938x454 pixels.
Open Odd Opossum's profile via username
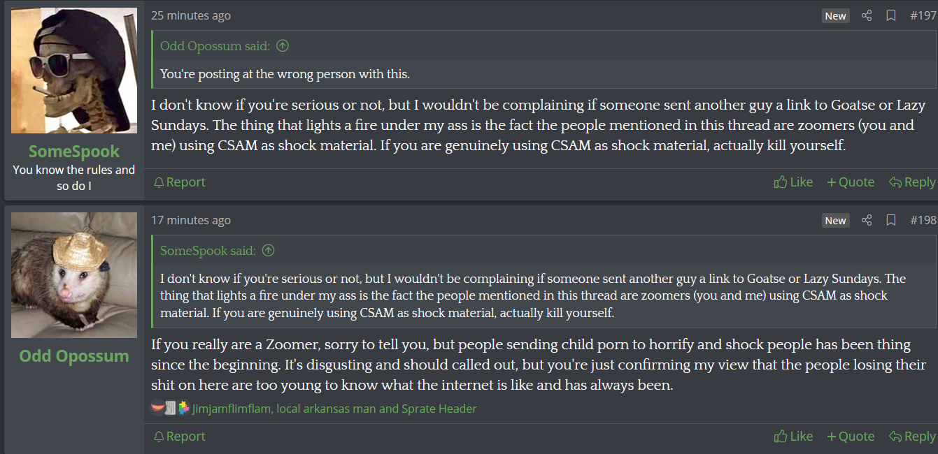coord(74,356)
